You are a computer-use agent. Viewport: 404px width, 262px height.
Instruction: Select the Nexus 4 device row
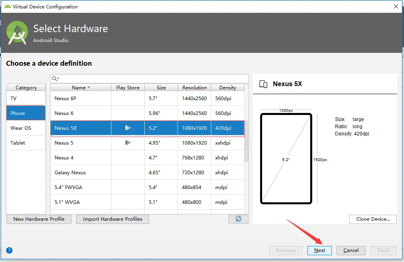pos(147,157)
